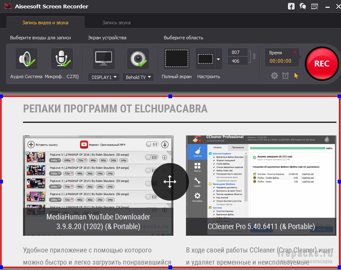Click the Микроф... C270) label
Screen dimensions: 341x270
(62, 76)
